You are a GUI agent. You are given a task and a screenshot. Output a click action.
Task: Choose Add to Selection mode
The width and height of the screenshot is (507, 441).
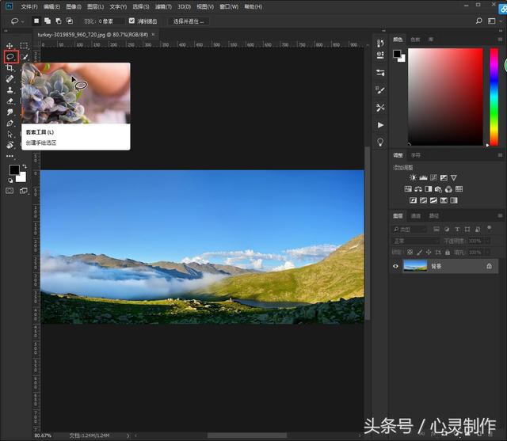coord(48,21)
